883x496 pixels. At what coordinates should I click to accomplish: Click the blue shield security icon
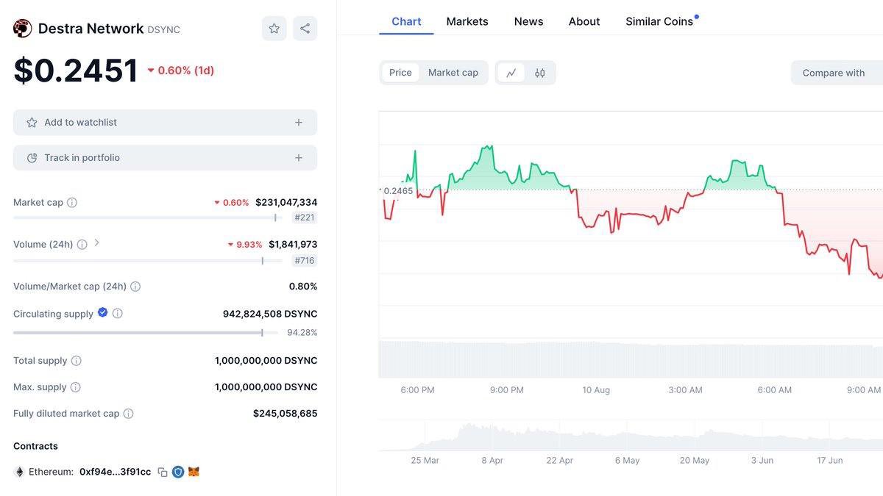[x=178, y=472]
